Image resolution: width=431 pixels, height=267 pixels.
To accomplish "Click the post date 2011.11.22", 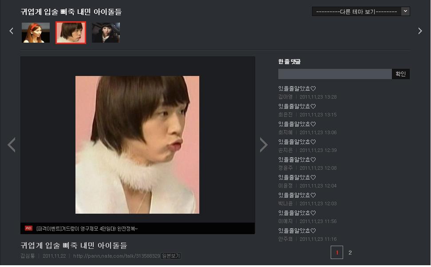I will [54, 256].
